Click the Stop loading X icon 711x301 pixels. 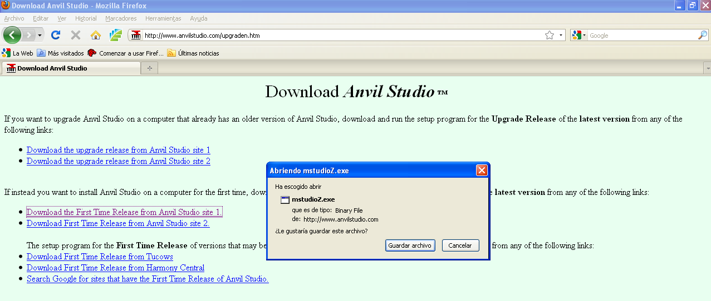coord(76,35)
